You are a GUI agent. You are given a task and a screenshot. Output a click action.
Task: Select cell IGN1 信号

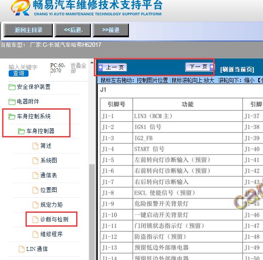tap(188, 127)
